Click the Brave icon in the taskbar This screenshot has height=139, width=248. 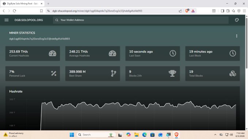(176, 135)
